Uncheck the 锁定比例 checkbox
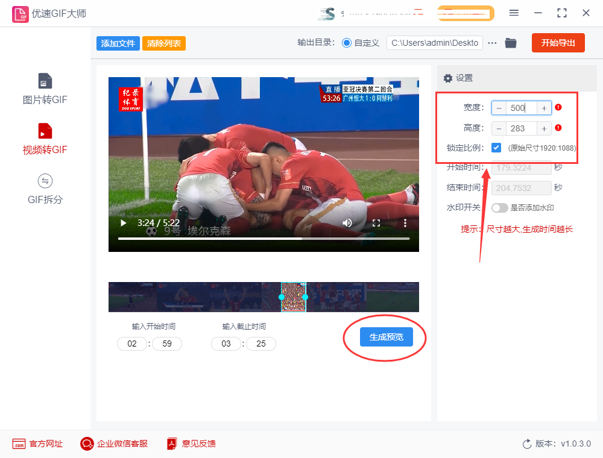The width and height of the screenshot is (603, 458). pos(496,148)
